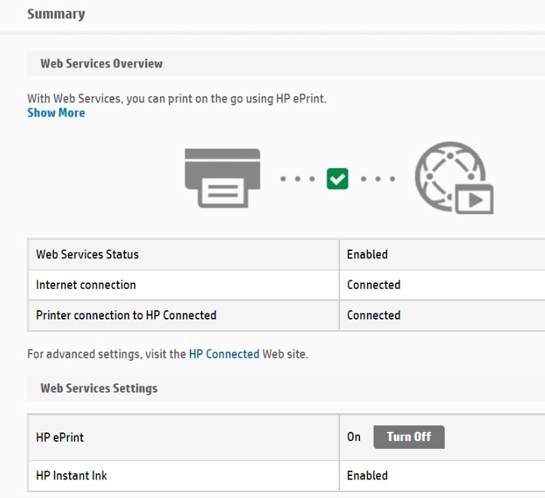The width and height of the screenshot is (545, 498).
Task: Click Connected value for Printer connection row
Action: tap(374, 315)
